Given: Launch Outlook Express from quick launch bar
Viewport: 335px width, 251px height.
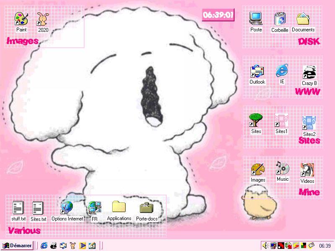Looking at the screenshot, I should pyautogui.click(x=63, y=246).
